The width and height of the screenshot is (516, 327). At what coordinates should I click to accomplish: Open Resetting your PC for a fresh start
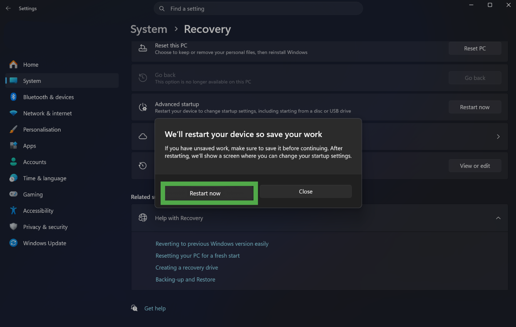pos(197,256)
